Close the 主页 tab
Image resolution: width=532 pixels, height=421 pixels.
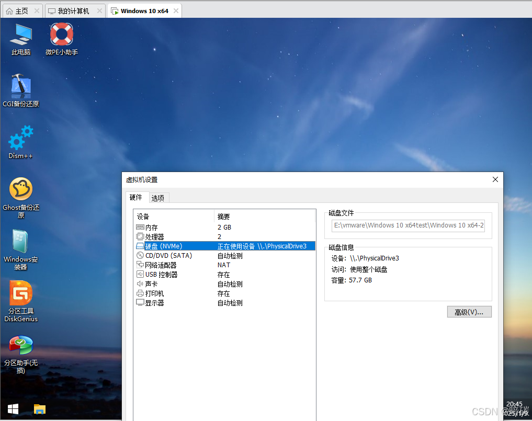point(37,11)
